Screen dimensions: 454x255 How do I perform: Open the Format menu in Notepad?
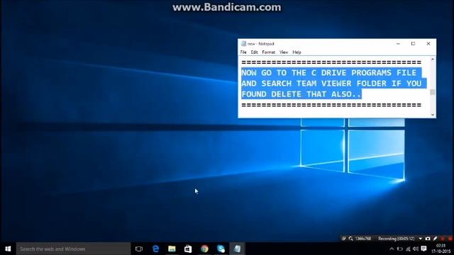click(268, 52)
